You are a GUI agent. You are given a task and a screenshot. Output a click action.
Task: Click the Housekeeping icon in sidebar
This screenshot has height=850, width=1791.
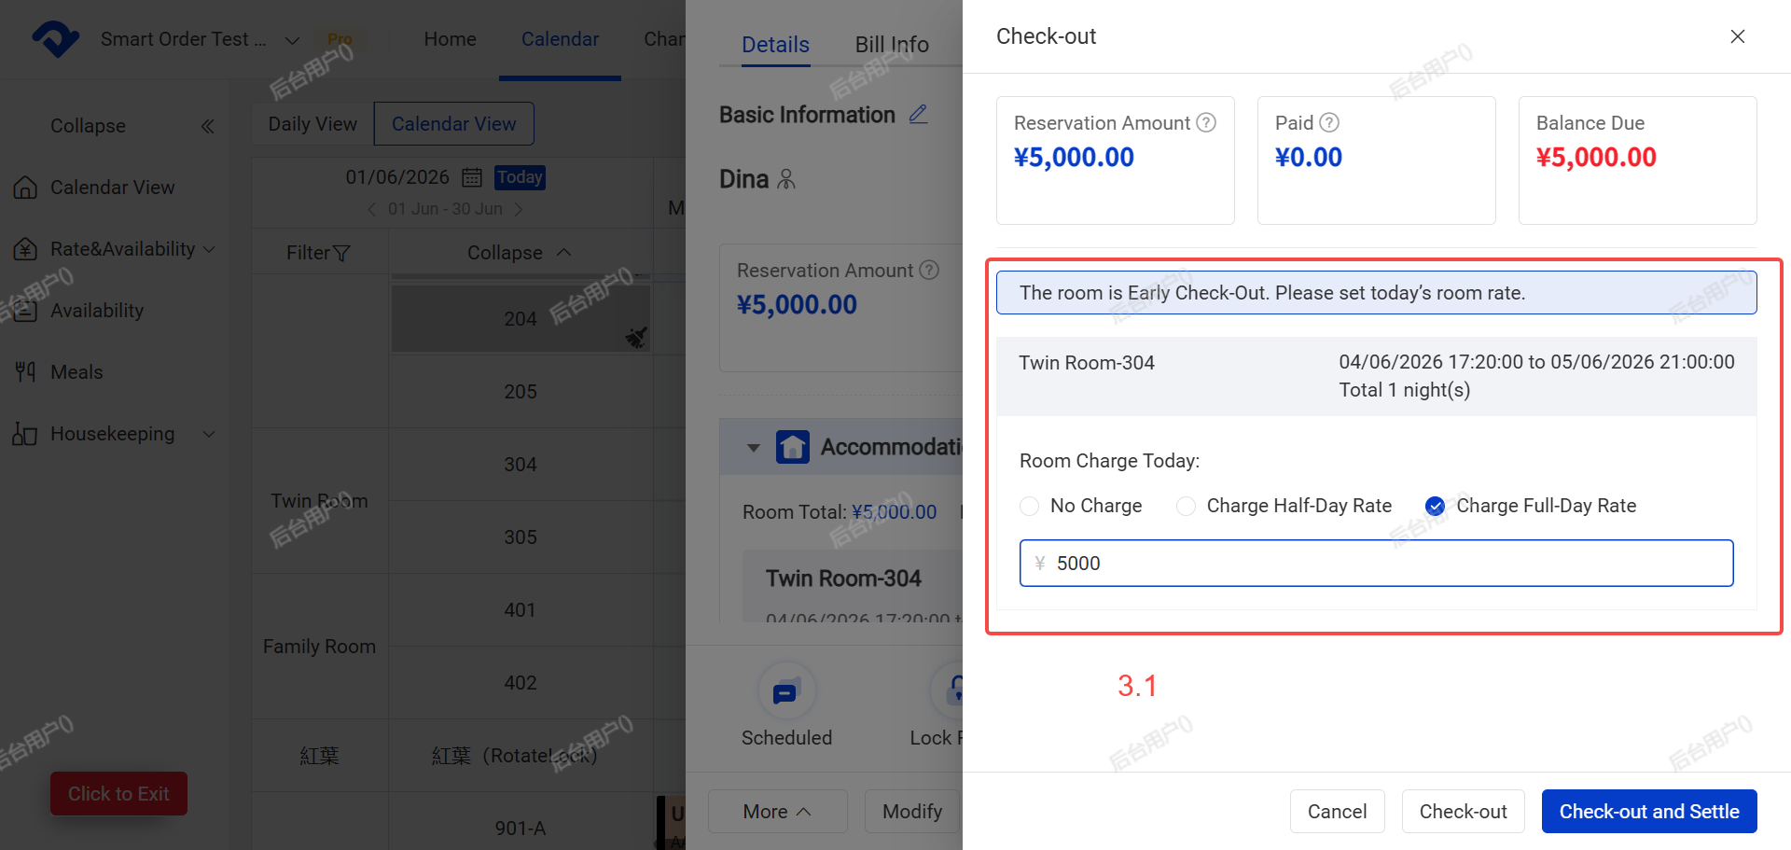pos(25,434)
